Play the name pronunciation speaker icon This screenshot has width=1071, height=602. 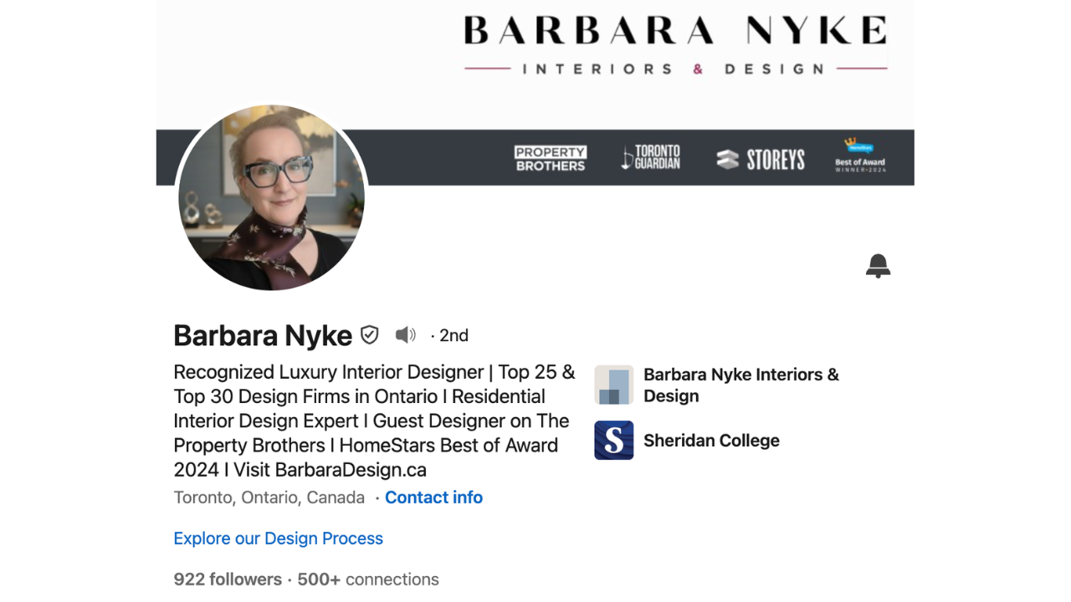click(405, 334)
